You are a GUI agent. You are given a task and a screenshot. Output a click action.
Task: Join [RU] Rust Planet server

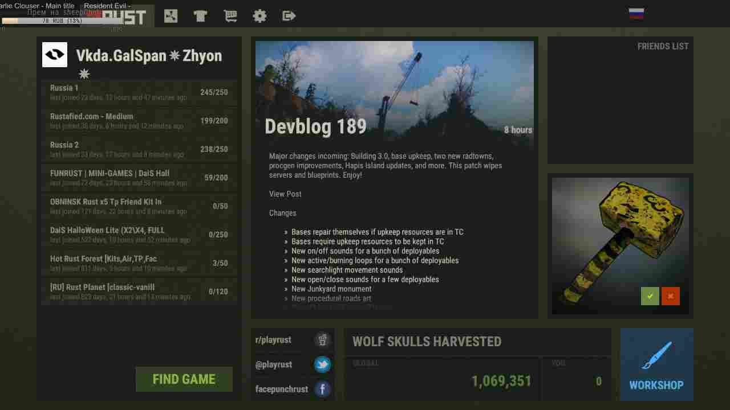[x=139, y=292]
